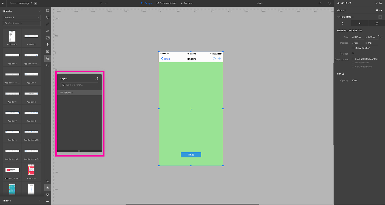Enable the Sticky position checkbox
Image resolution: width=385 pixels, height=205 pixels.
(x=353, y=48)
